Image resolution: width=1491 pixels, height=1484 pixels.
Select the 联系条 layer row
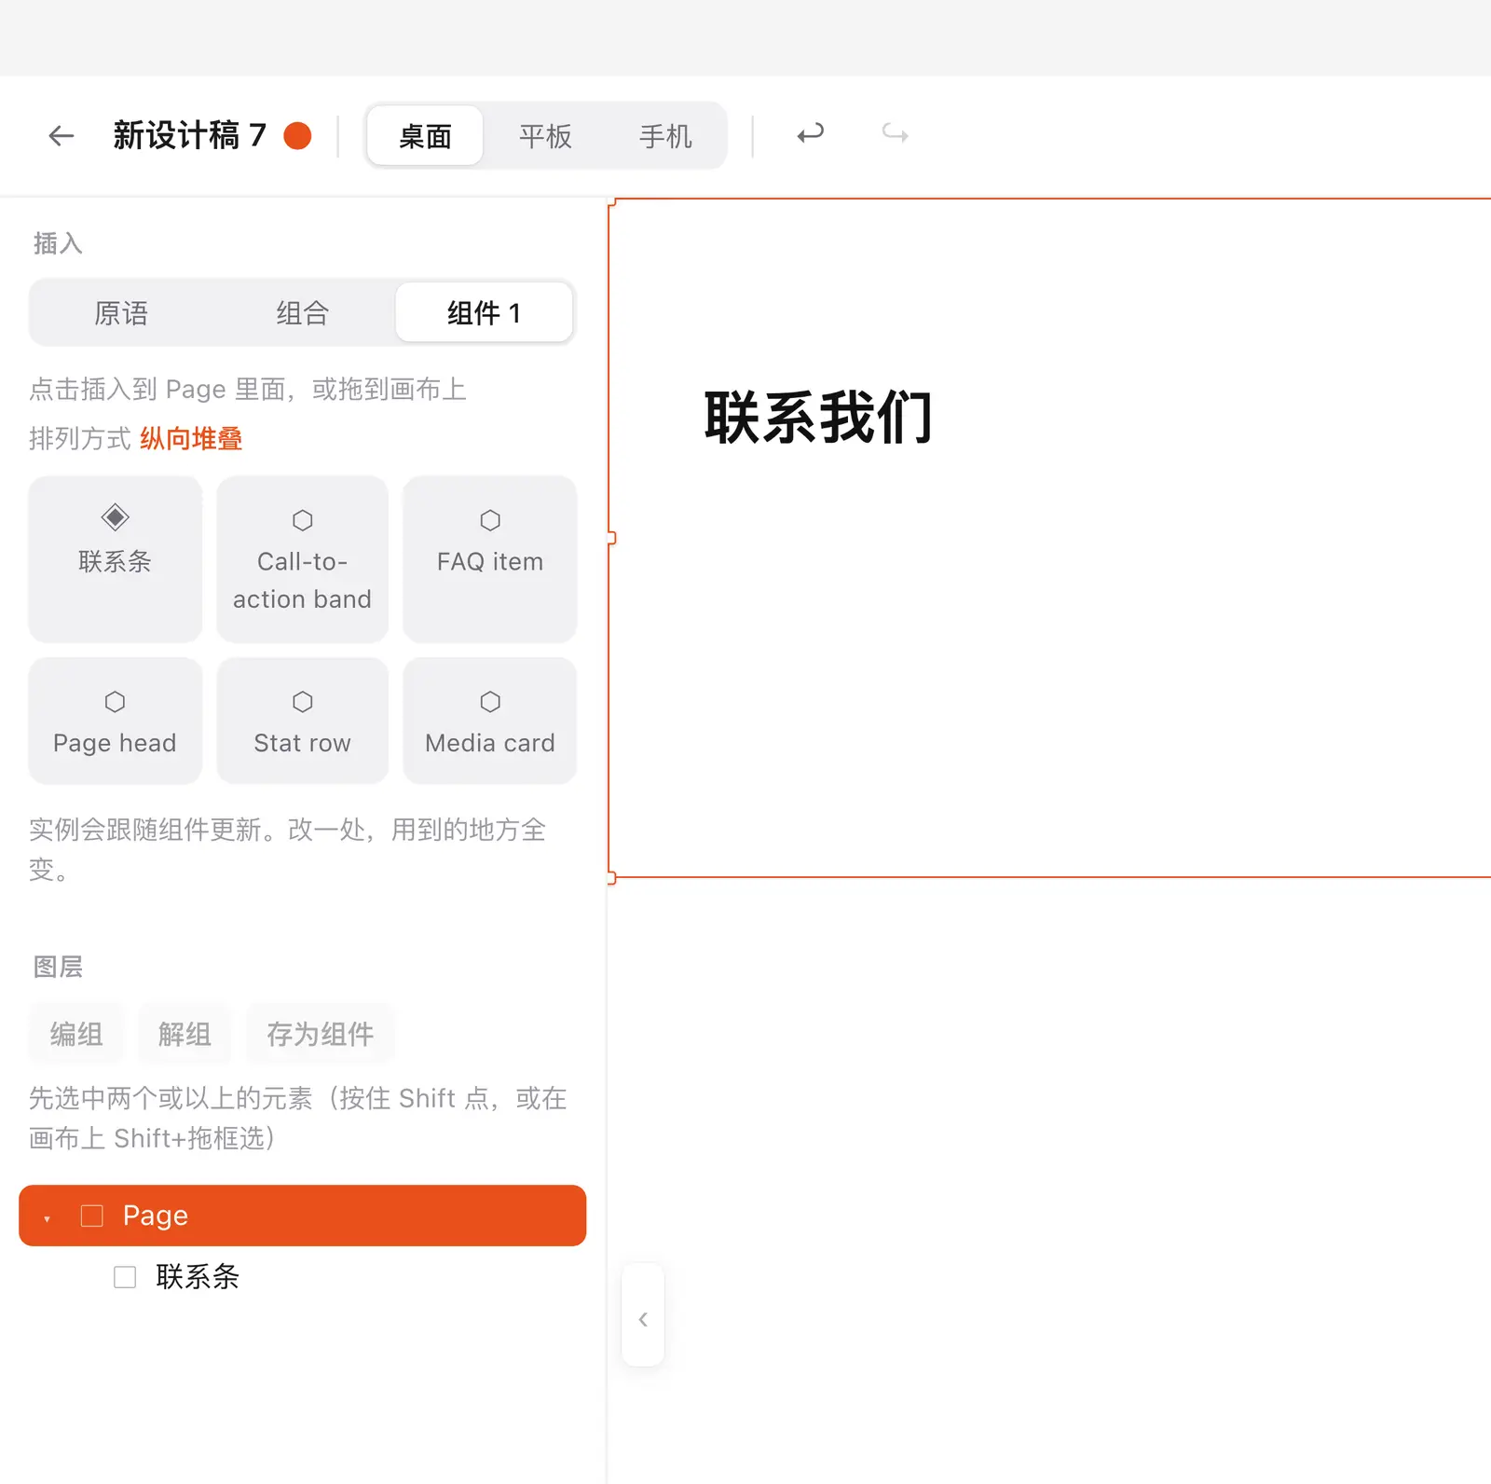click(303, 1277)
